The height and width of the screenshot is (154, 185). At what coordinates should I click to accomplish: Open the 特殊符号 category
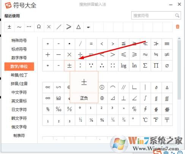19,40
